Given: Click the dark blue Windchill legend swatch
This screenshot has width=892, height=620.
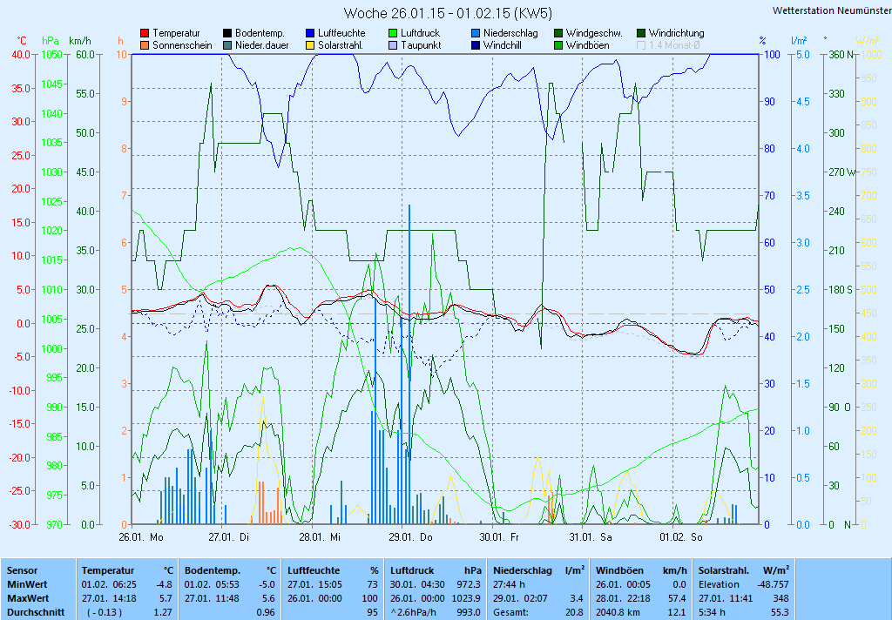Looking at the screenshot, I should pyautogui.click(x=476, y=45).
